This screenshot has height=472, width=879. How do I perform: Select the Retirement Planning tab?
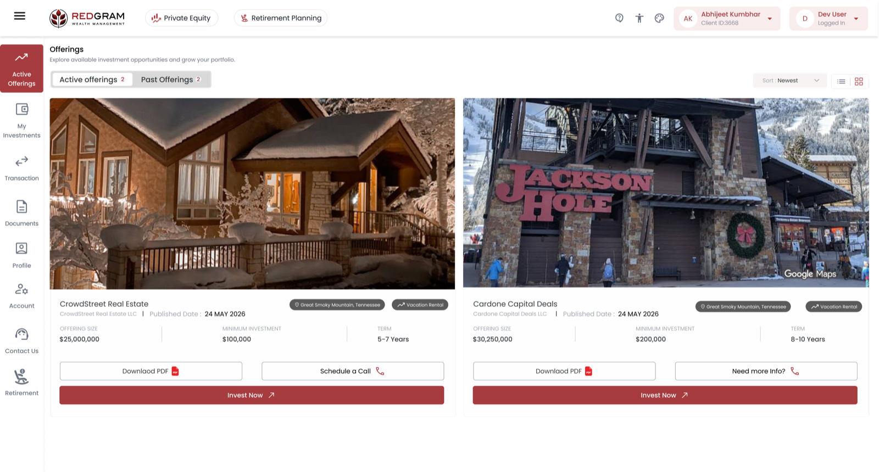tap(281, 18)
